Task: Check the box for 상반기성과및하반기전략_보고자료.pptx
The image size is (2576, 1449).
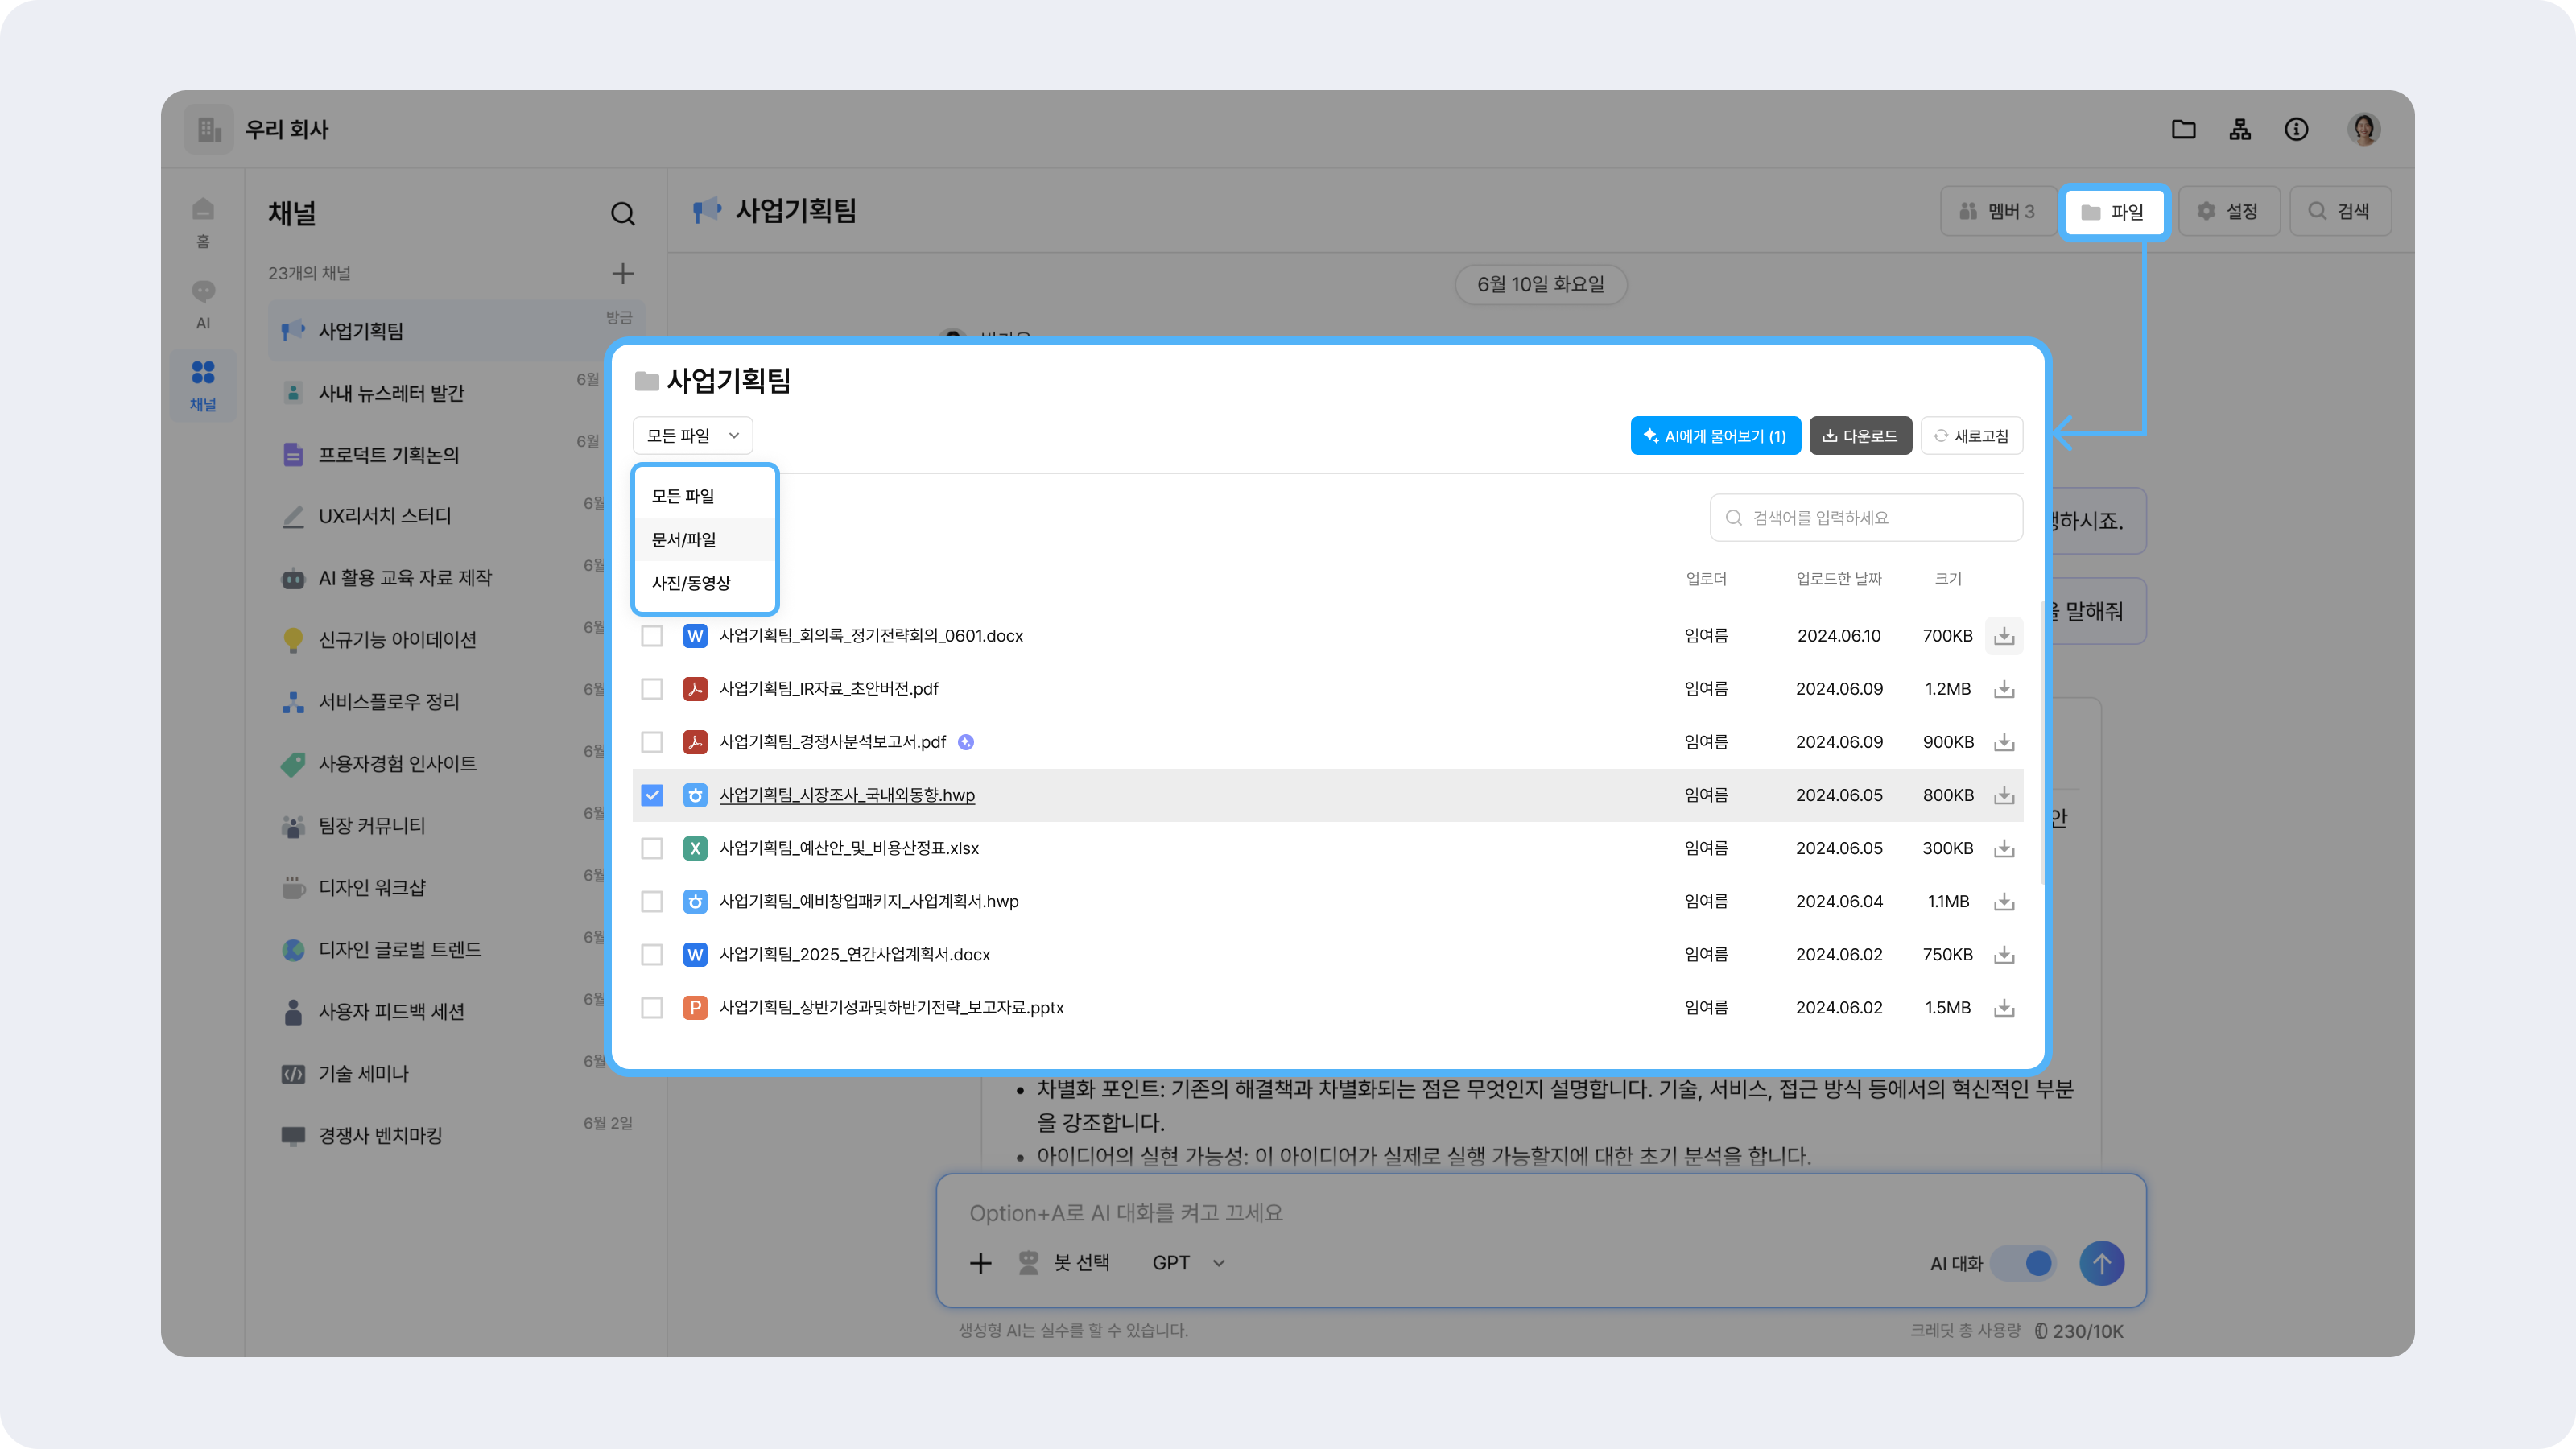Action: pos(652,1007)
